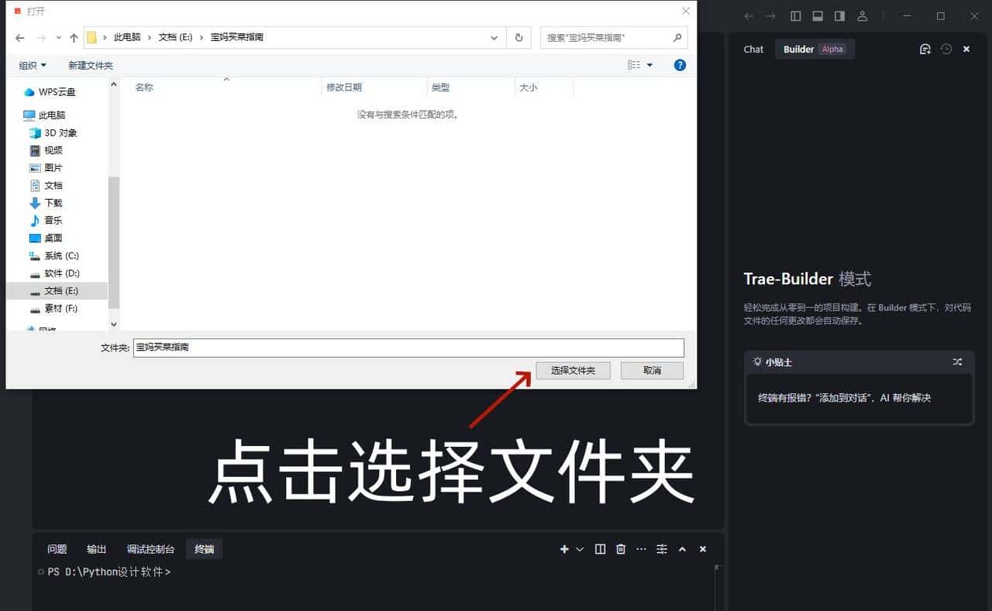Open the chat history icon
The height and width of the screenshot is (611, 992).
coord(946,49)
